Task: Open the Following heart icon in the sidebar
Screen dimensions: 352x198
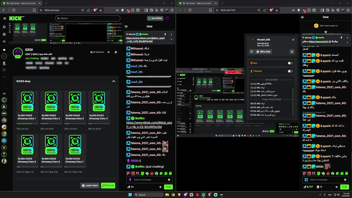Action: (x=4, y=42)
